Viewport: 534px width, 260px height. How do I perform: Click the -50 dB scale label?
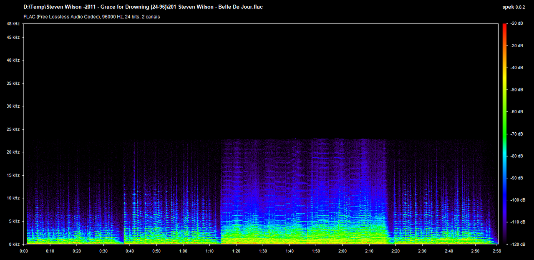(x=517, y=90)
